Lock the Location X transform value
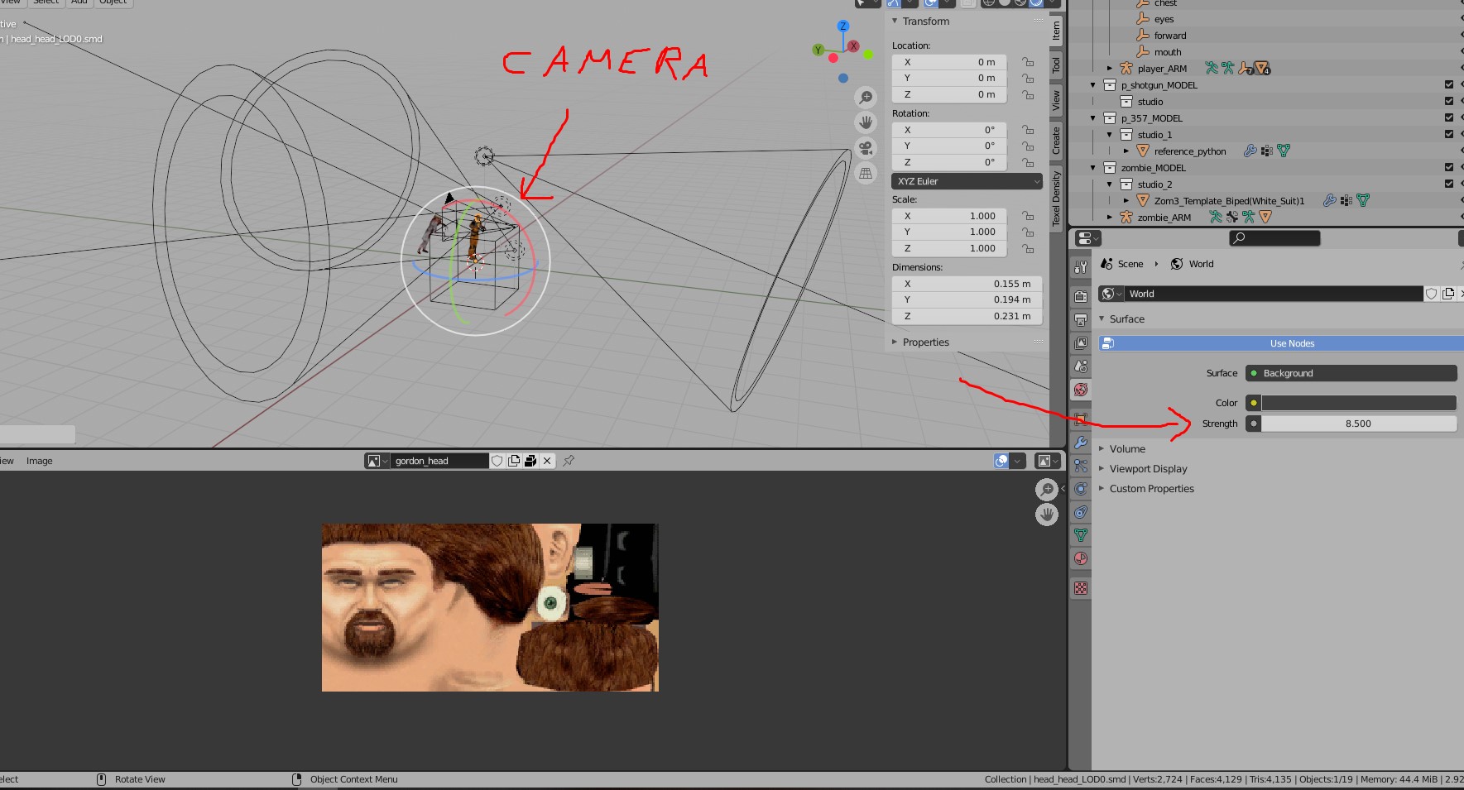The image size is (1464, 790). (x=1028, y=62)
